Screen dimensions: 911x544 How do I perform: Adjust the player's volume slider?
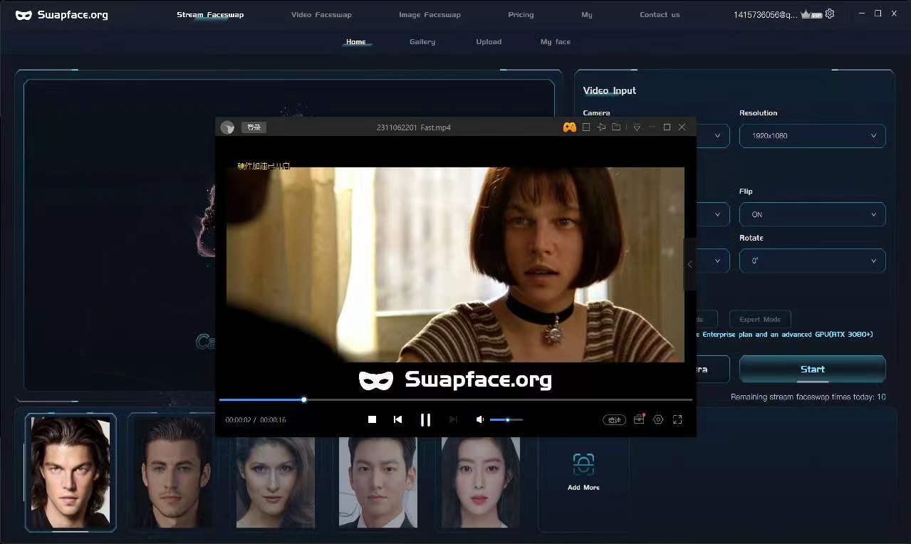506,420
